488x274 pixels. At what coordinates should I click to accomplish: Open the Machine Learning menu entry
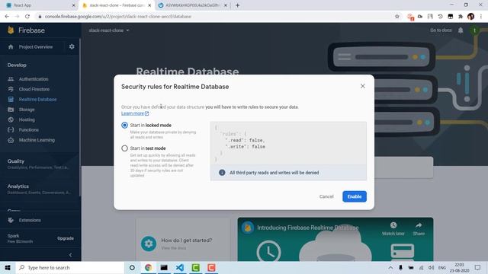click(x=37, y=140)
